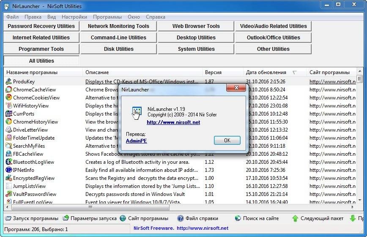367x237 pixels.
Task: Sort by Описание column header
Action: click(x=142, y=72)
